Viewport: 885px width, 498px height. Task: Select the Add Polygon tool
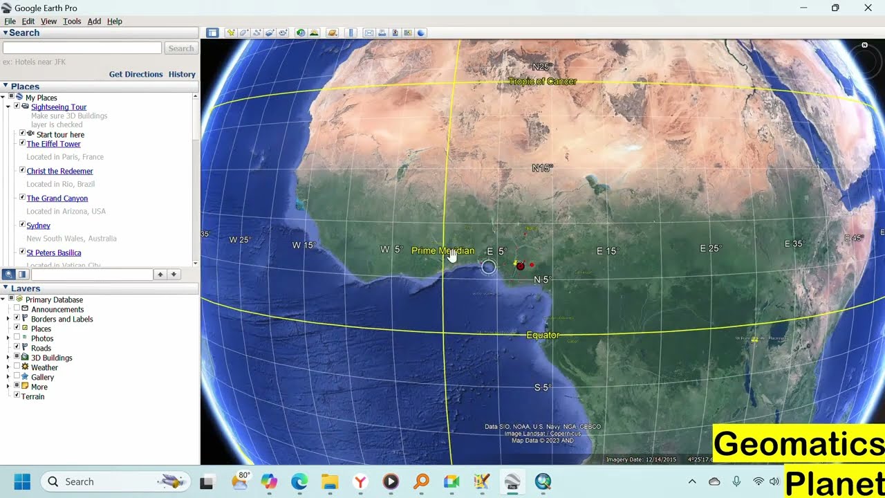[x=243, y=33]
